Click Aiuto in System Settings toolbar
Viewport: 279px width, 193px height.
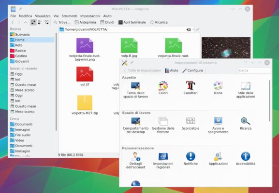(x=172, y=70)
